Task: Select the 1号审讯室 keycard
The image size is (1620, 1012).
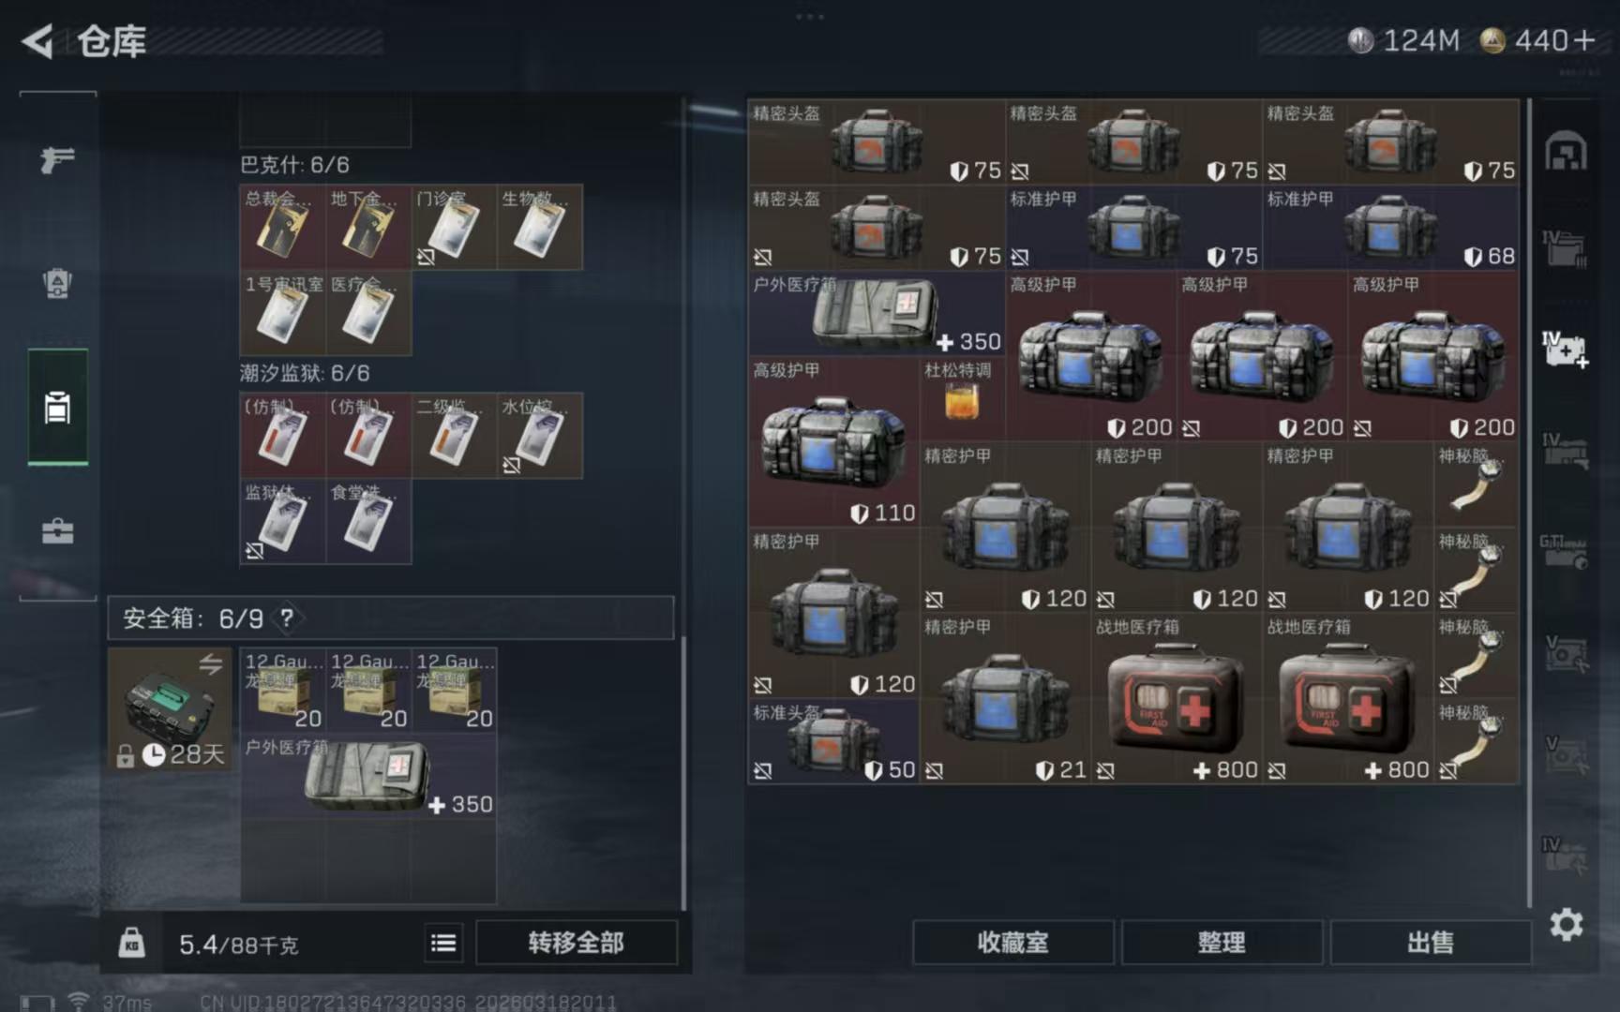Action: pyautogui.click(x=283, y=313)
